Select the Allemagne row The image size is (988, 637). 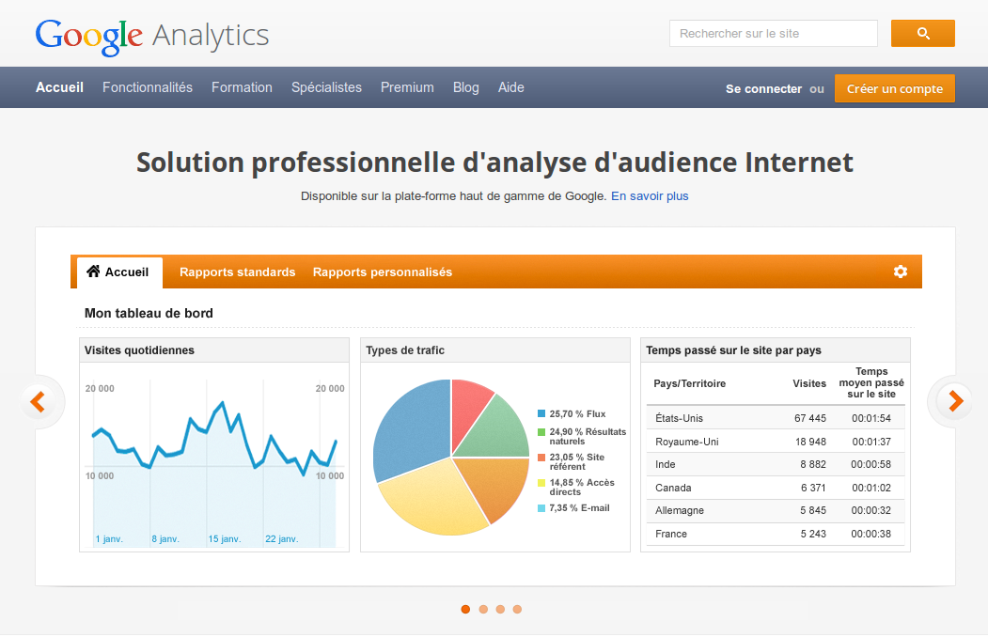(776, 510)
